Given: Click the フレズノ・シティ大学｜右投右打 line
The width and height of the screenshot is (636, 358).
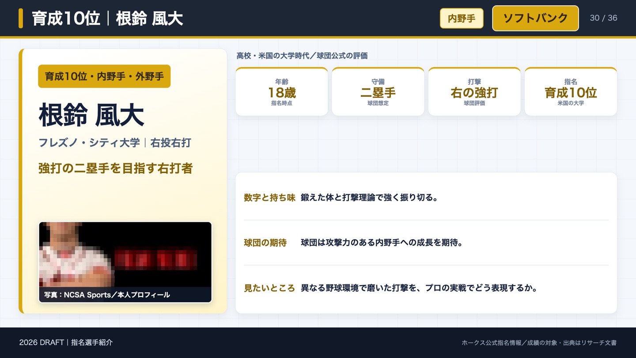Looking at the screenshot, I should tap(115, 143).
